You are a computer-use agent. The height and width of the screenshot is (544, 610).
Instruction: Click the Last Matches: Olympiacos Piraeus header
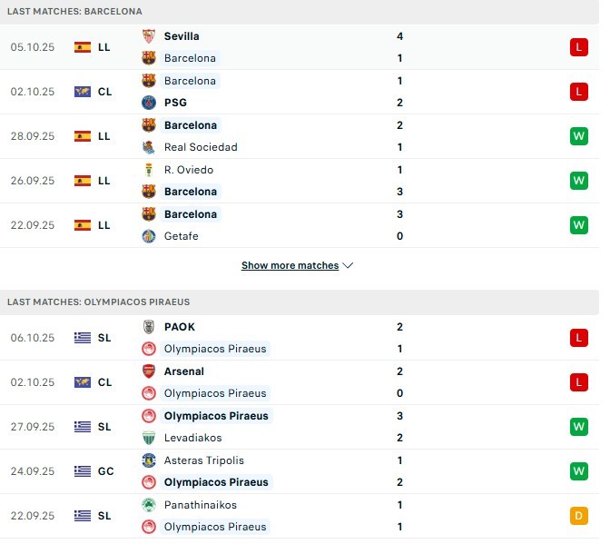click(x=98, y=302)
